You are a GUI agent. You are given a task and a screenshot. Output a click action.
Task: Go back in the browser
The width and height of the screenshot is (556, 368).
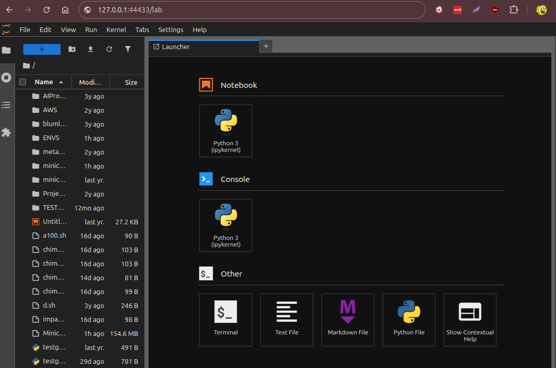[x=9, y=10]
